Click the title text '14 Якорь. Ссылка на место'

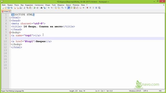click(x=43, y=26)
